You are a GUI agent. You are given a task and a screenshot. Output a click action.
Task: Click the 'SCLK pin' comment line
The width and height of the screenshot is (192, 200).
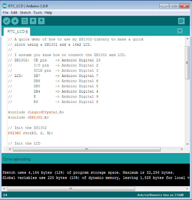coord(53,71)
